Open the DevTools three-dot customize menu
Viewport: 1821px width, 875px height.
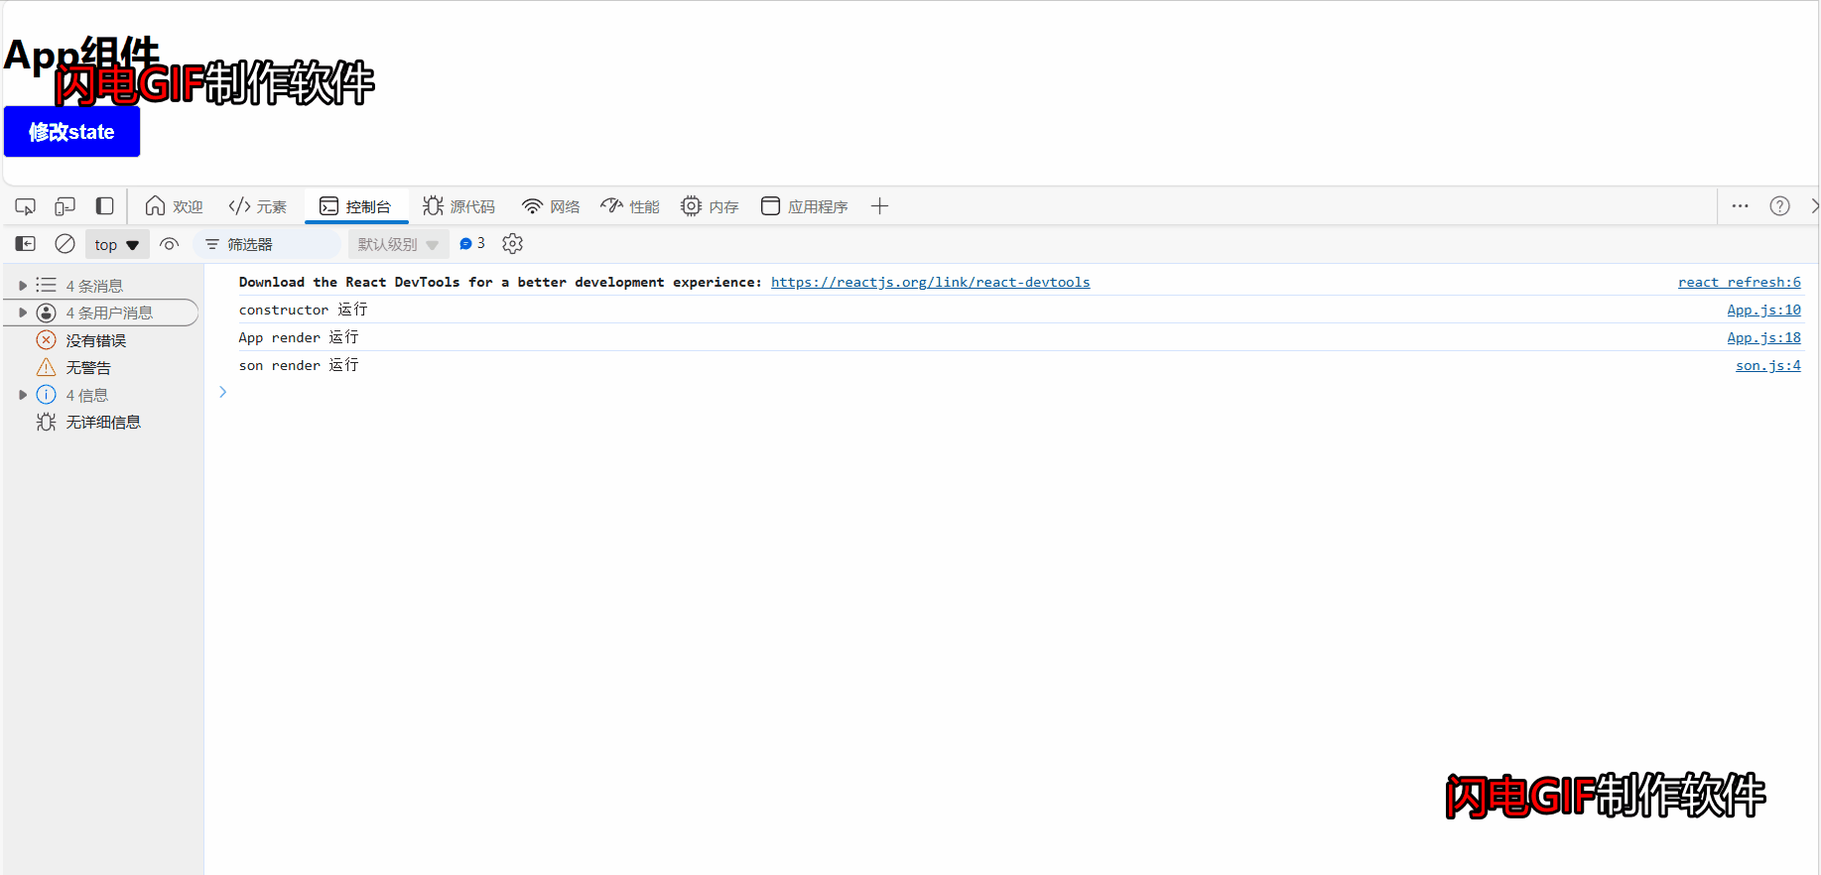1740,206
